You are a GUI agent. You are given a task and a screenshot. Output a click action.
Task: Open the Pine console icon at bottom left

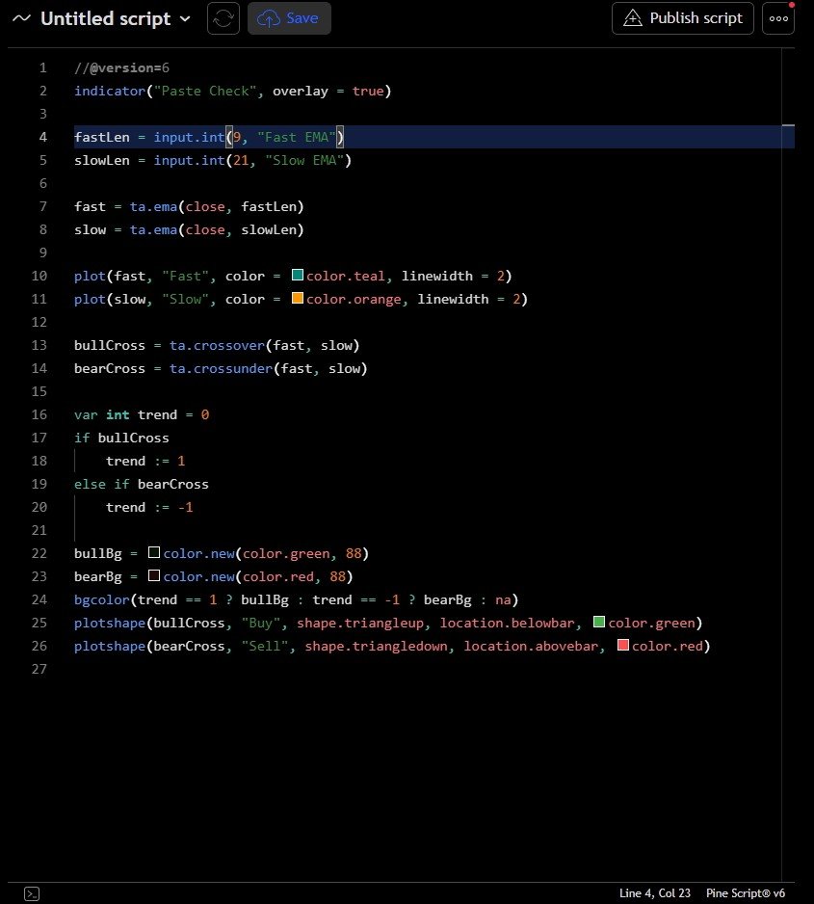tap(32, 893)
